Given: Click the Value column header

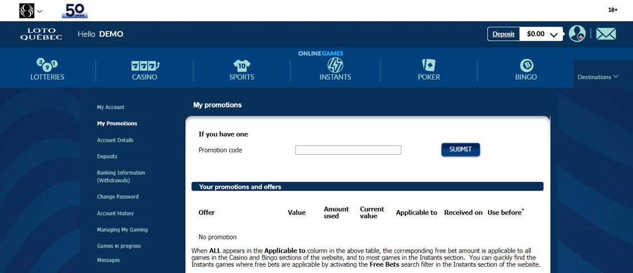Looking at the screenshot, I should click(x=297, y=213).
